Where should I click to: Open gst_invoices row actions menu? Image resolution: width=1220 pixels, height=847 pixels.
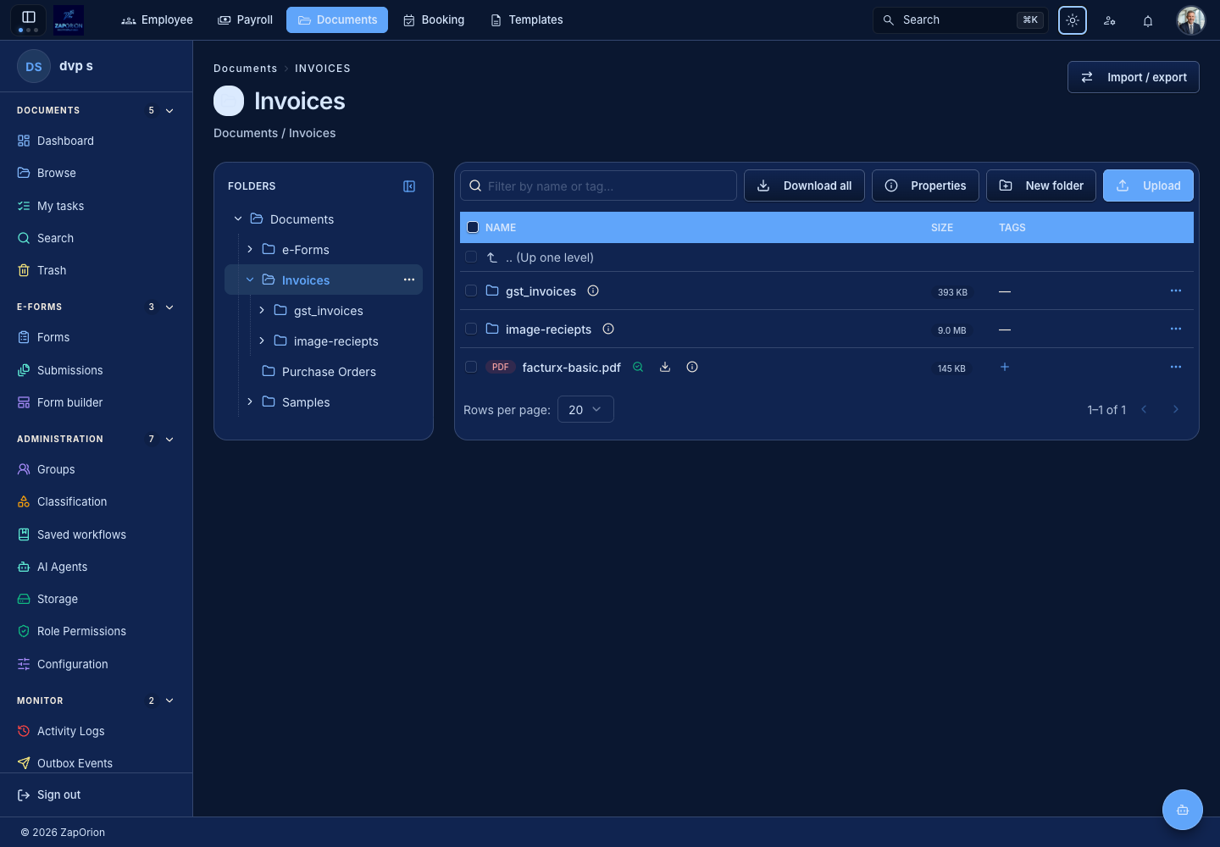pyautogui.click(x=1176, y=291)
